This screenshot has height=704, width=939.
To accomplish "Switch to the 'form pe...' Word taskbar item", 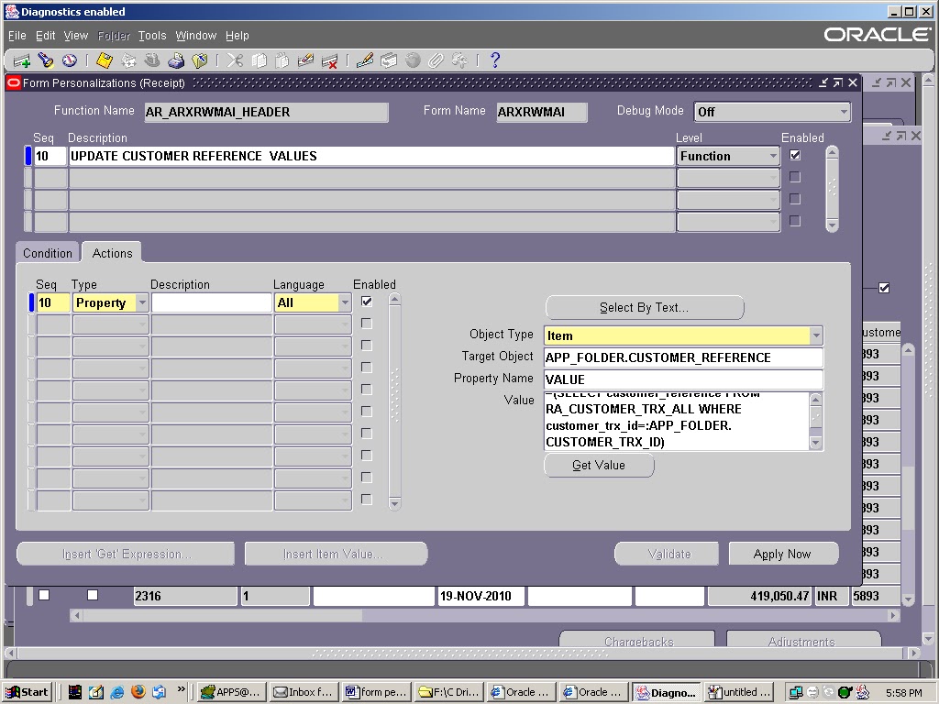I will (377, 692).
